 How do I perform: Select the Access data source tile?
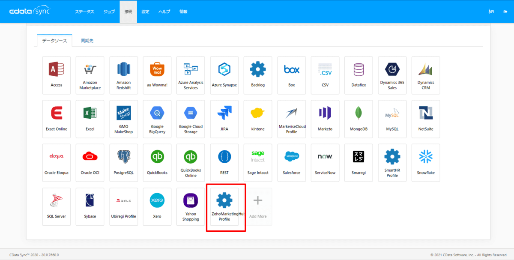coord(57,75)
